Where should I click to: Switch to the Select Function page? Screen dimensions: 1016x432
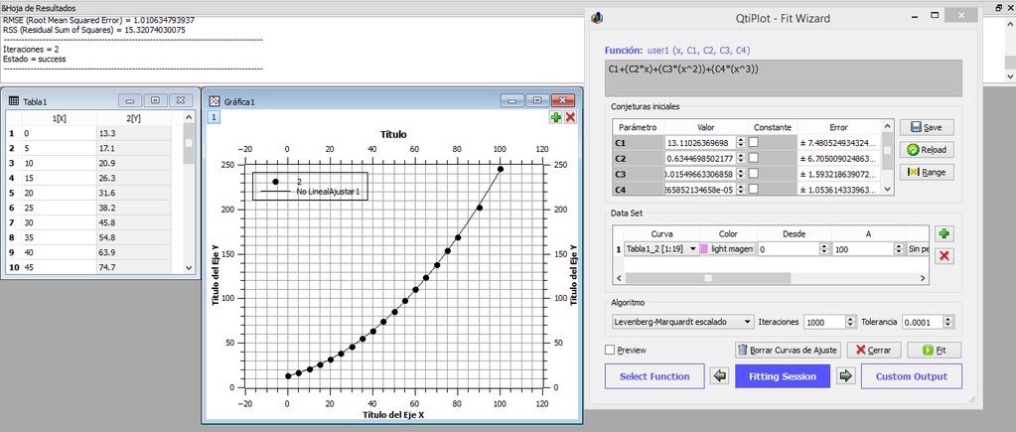pos(654,376)
